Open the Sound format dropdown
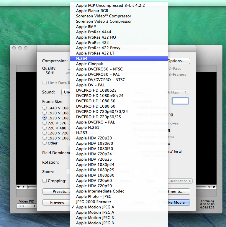226x227 pixels. coord(65,92)
